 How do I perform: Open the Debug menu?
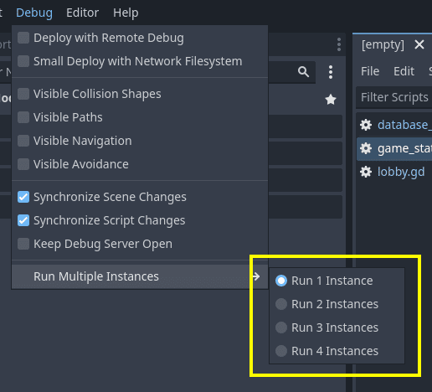tap(34, 13)
